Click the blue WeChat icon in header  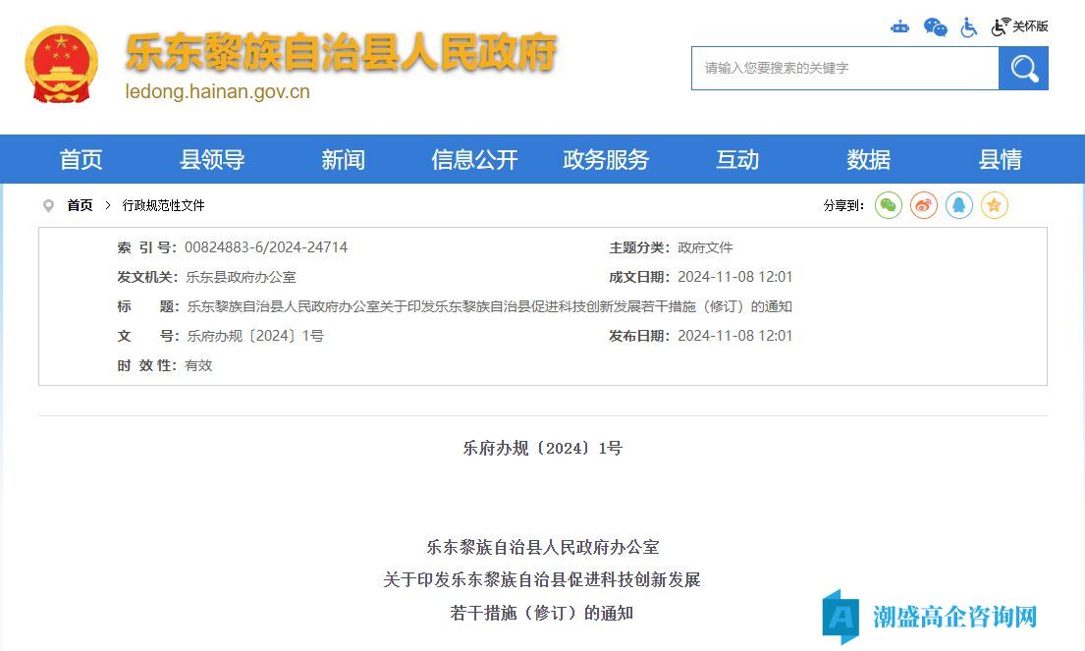pyautogui.click(x=936, y=27)
